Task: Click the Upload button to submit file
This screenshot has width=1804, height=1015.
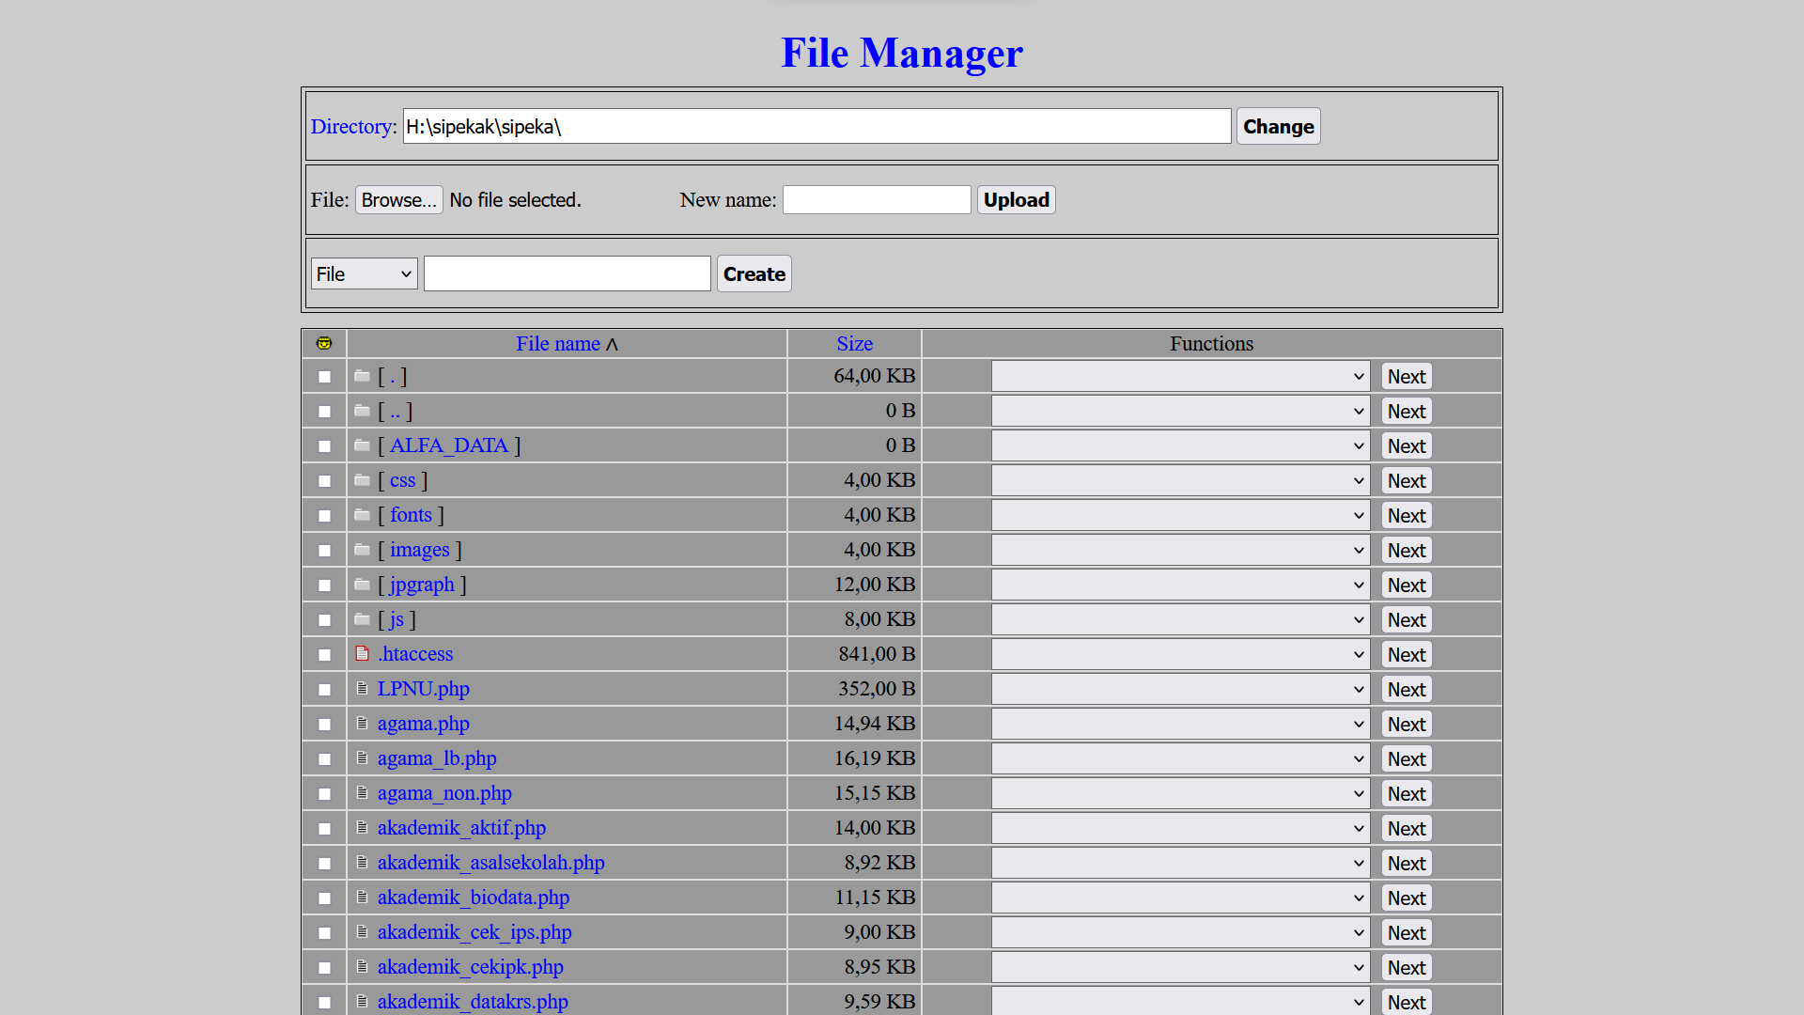Action: 1018,199
